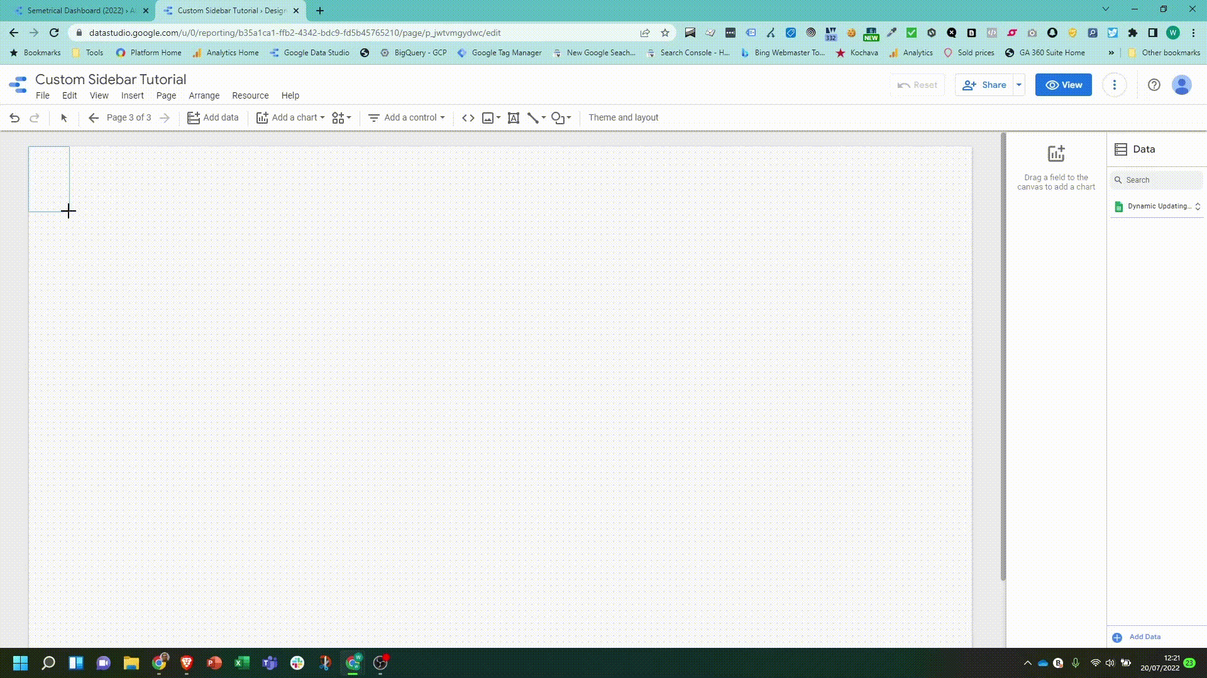
Task: Open the Help question mark icon
Action: point(1154,85)
